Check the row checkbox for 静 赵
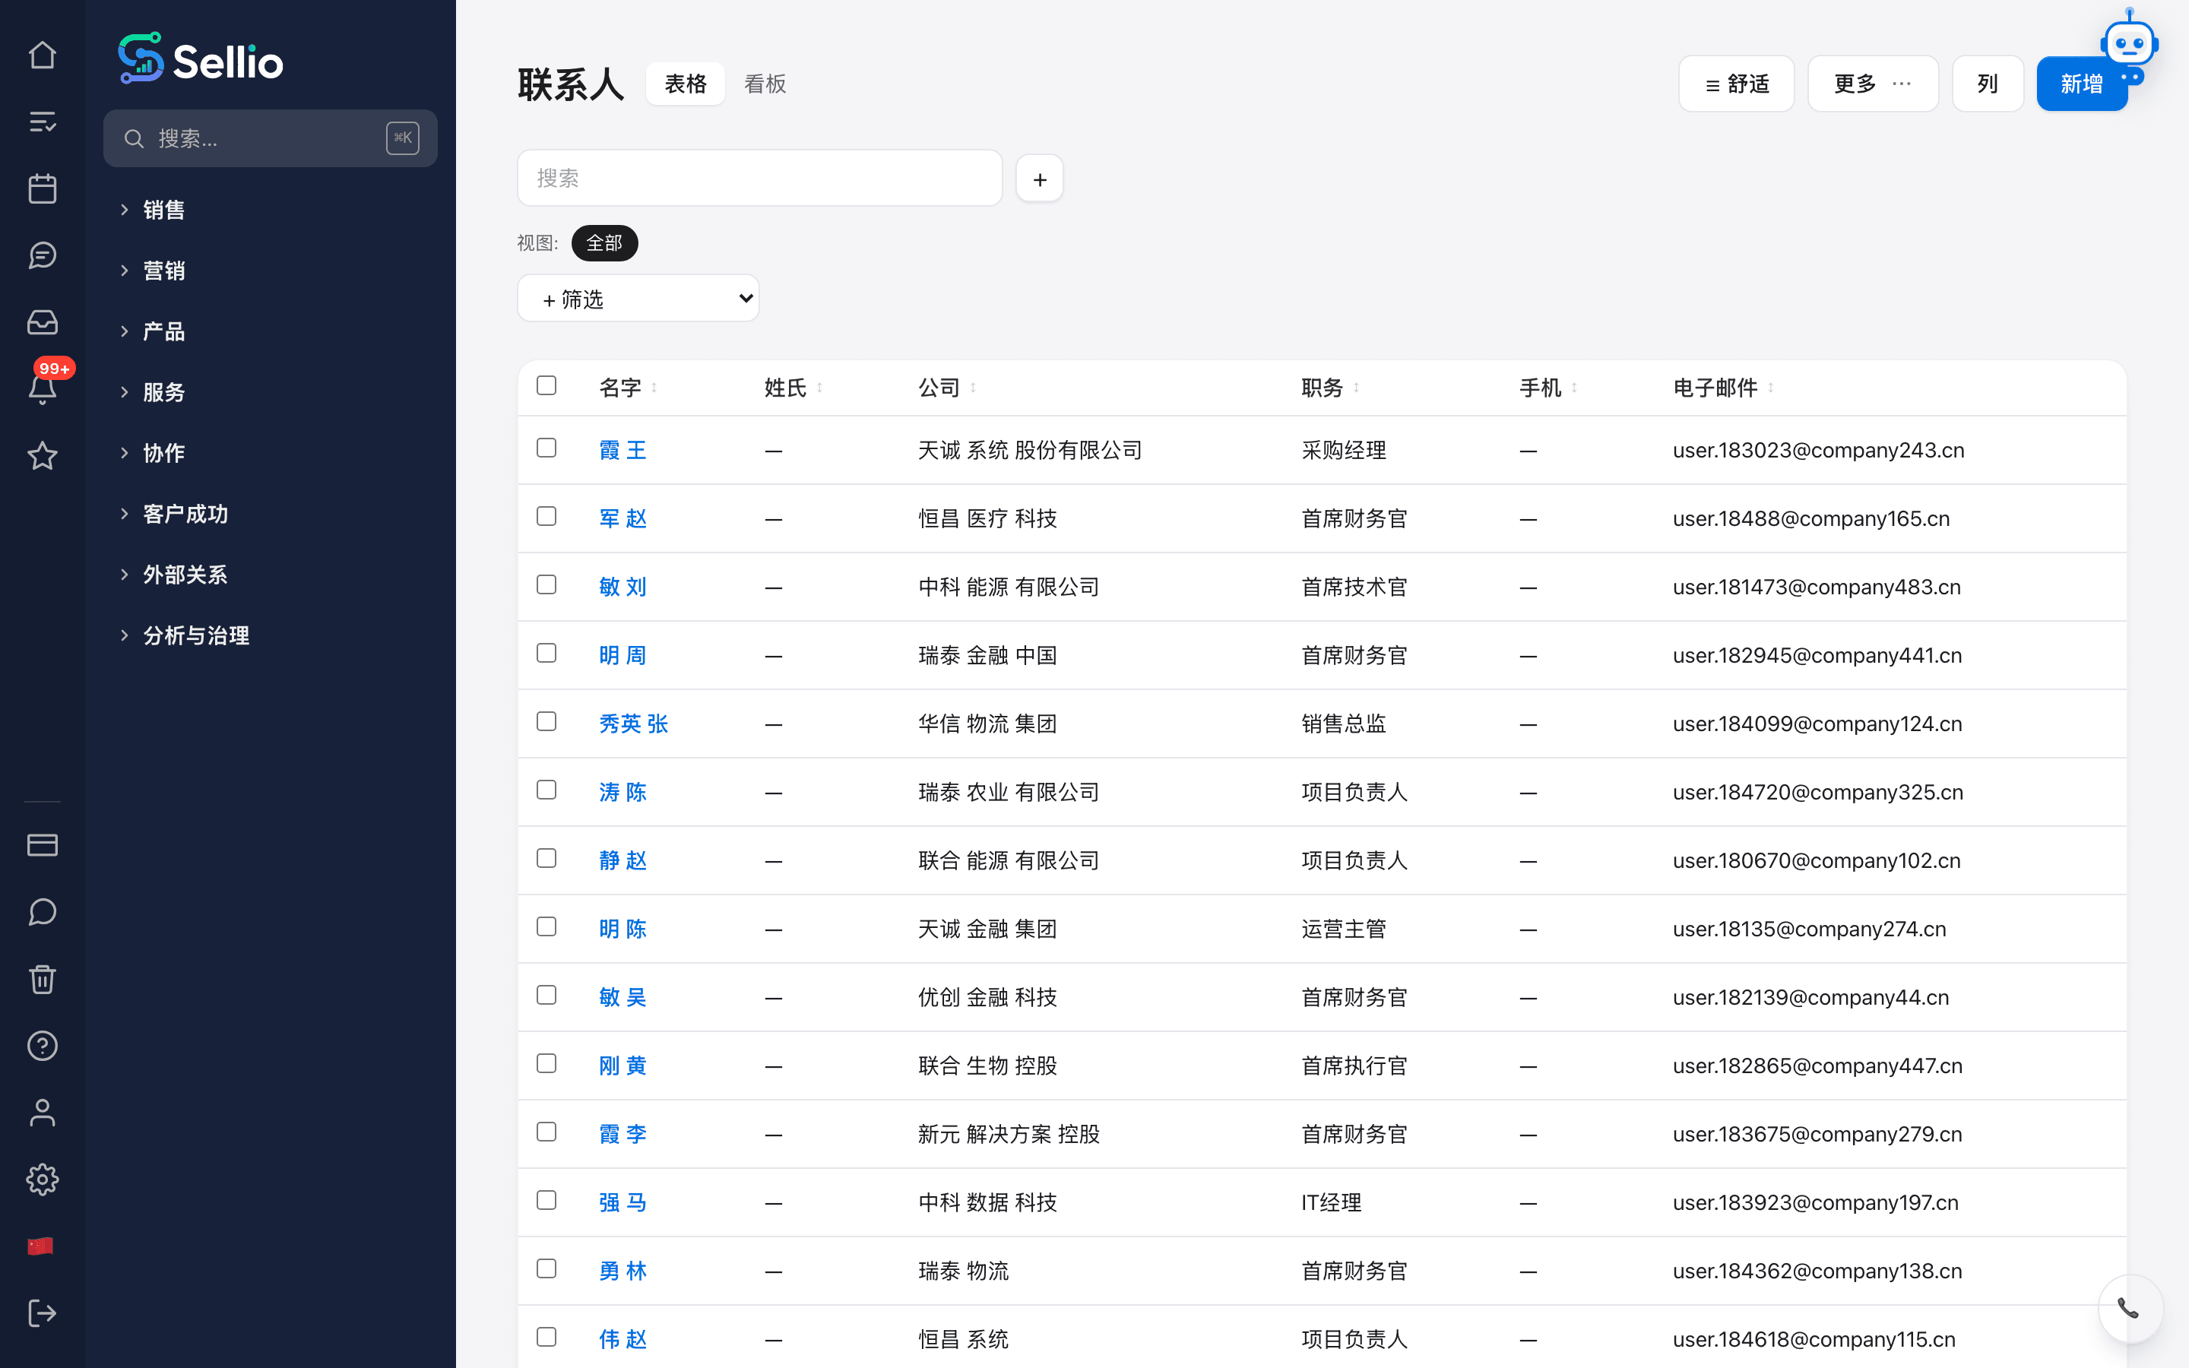The height and width of the screenshot is (1368, 2189). 546,858
